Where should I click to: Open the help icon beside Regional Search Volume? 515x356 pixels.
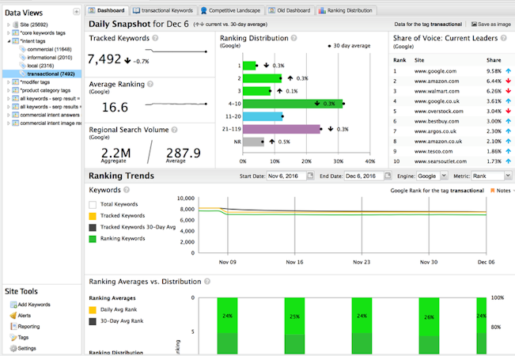tap(174, 130)
